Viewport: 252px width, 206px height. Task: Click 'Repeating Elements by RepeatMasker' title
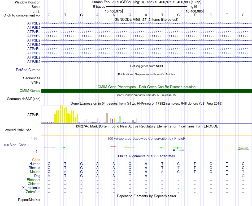point(147,196)
